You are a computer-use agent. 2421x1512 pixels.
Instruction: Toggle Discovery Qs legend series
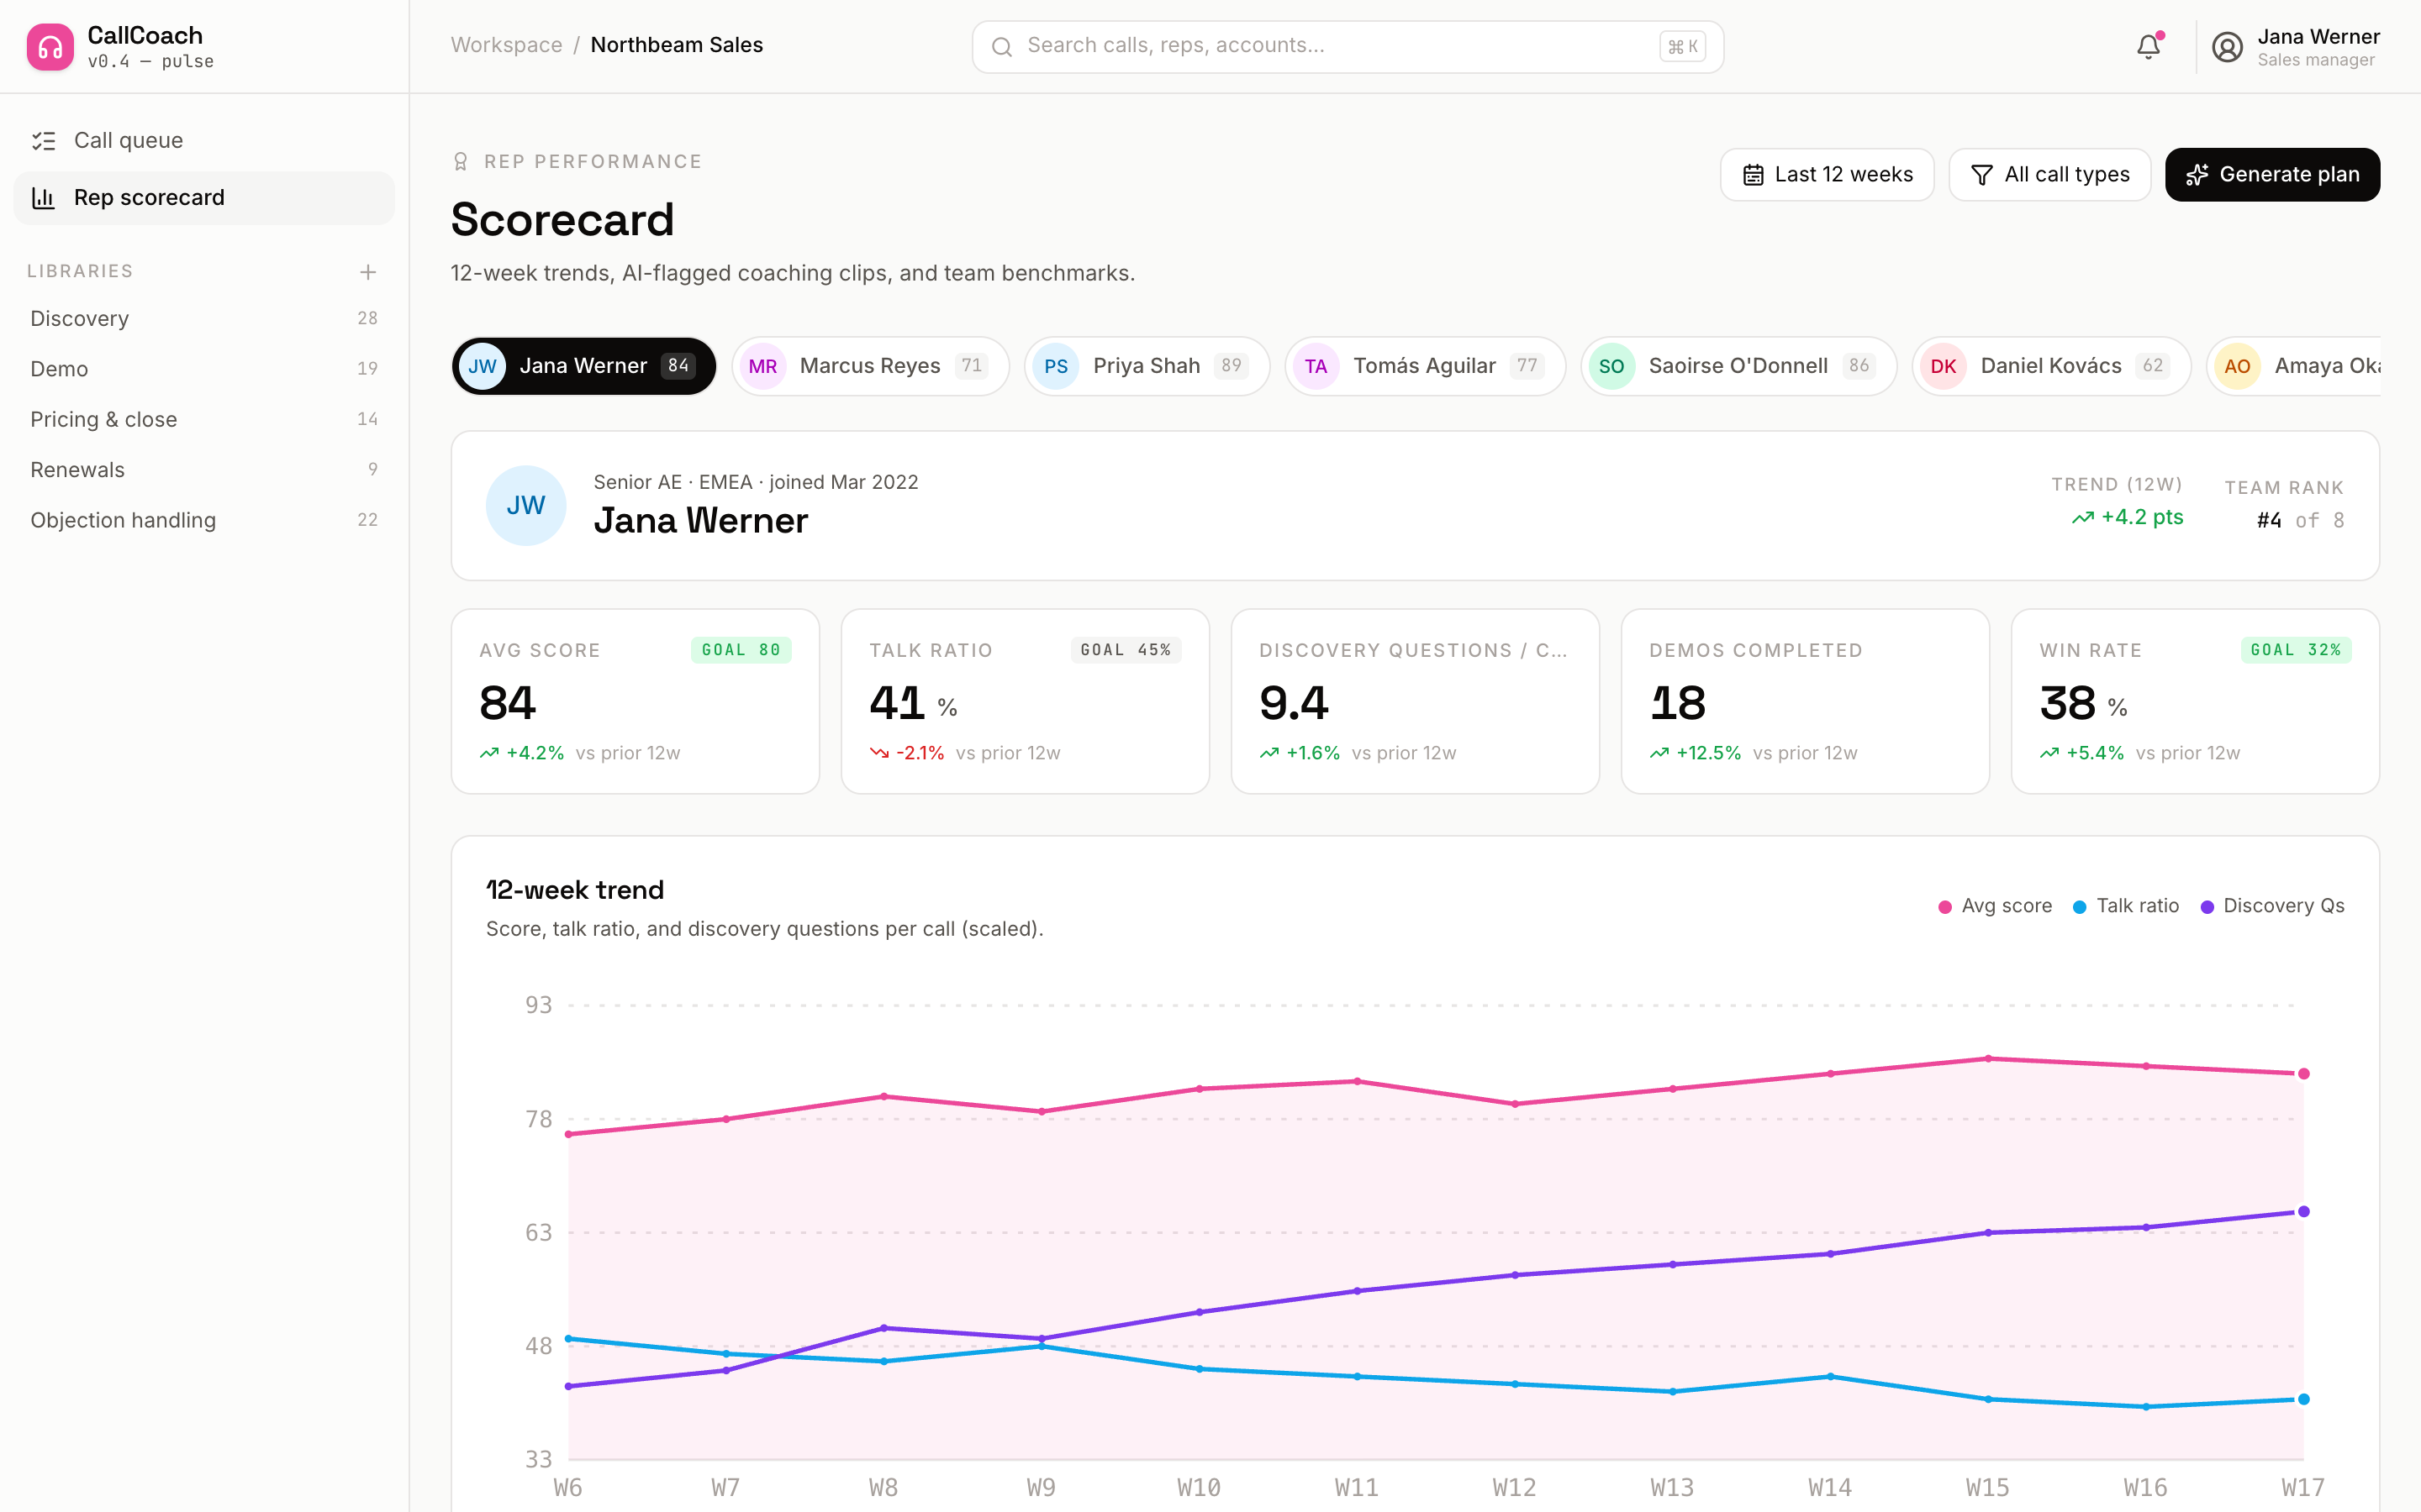2272,906
